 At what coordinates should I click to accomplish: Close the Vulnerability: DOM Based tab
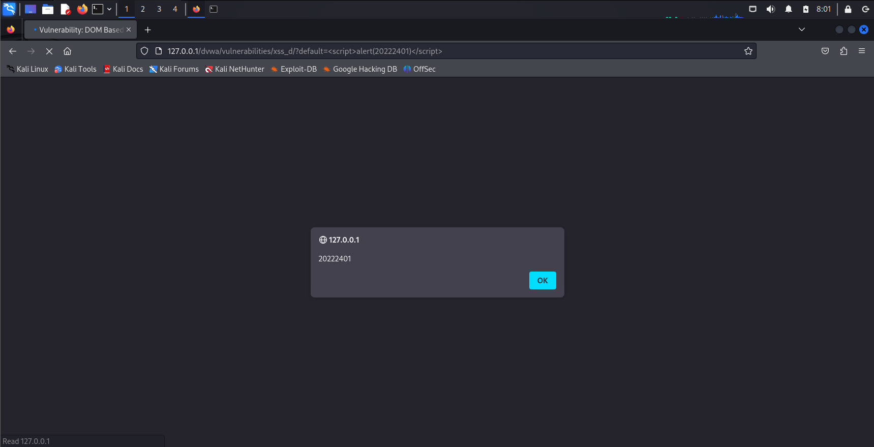(129, 29)
